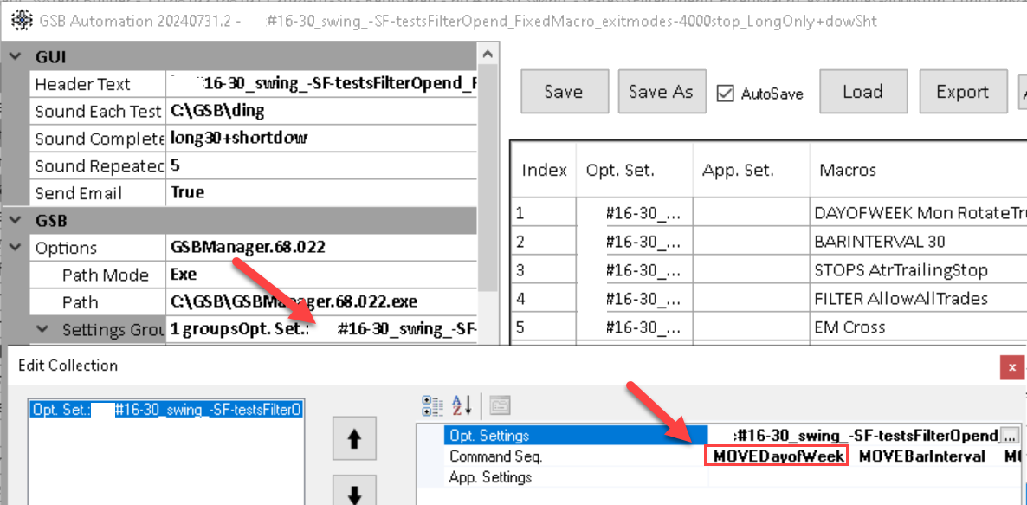Click the Categorized view icon in property grid
This screenshot has width=1027, height=505.
tap(431, 405)
